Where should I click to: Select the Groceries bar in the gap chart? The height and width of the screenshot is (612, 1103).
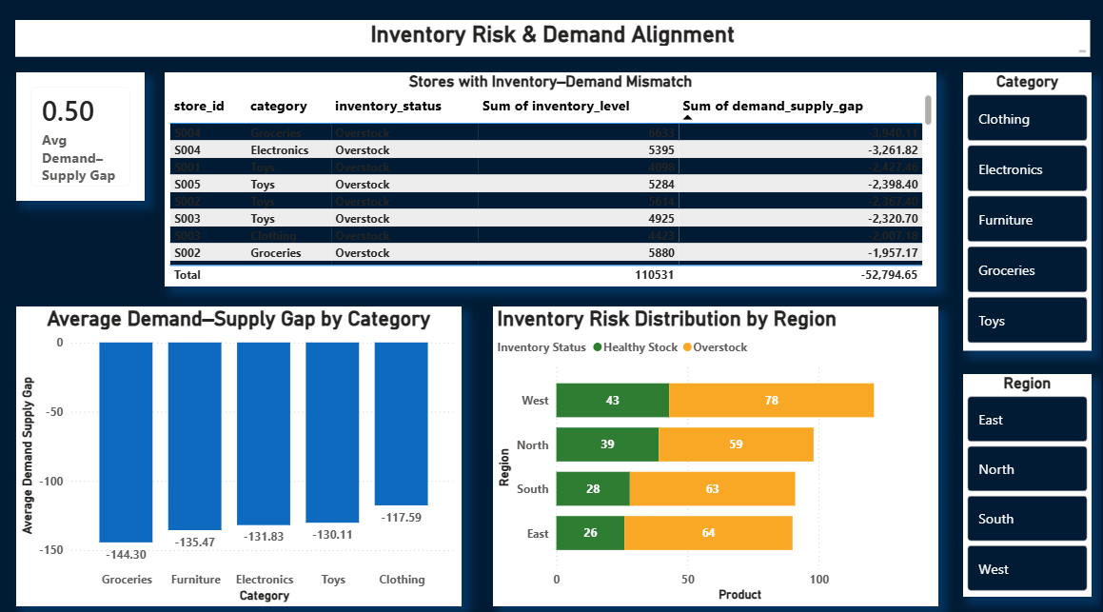[127, 438]
